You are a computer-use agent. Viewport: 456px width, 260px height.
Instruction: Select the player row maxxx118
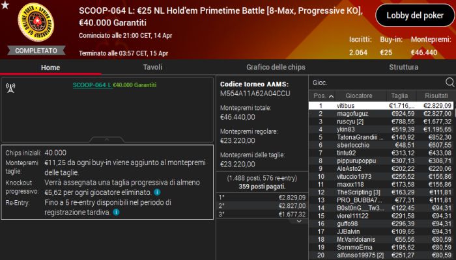coord(381,184)
